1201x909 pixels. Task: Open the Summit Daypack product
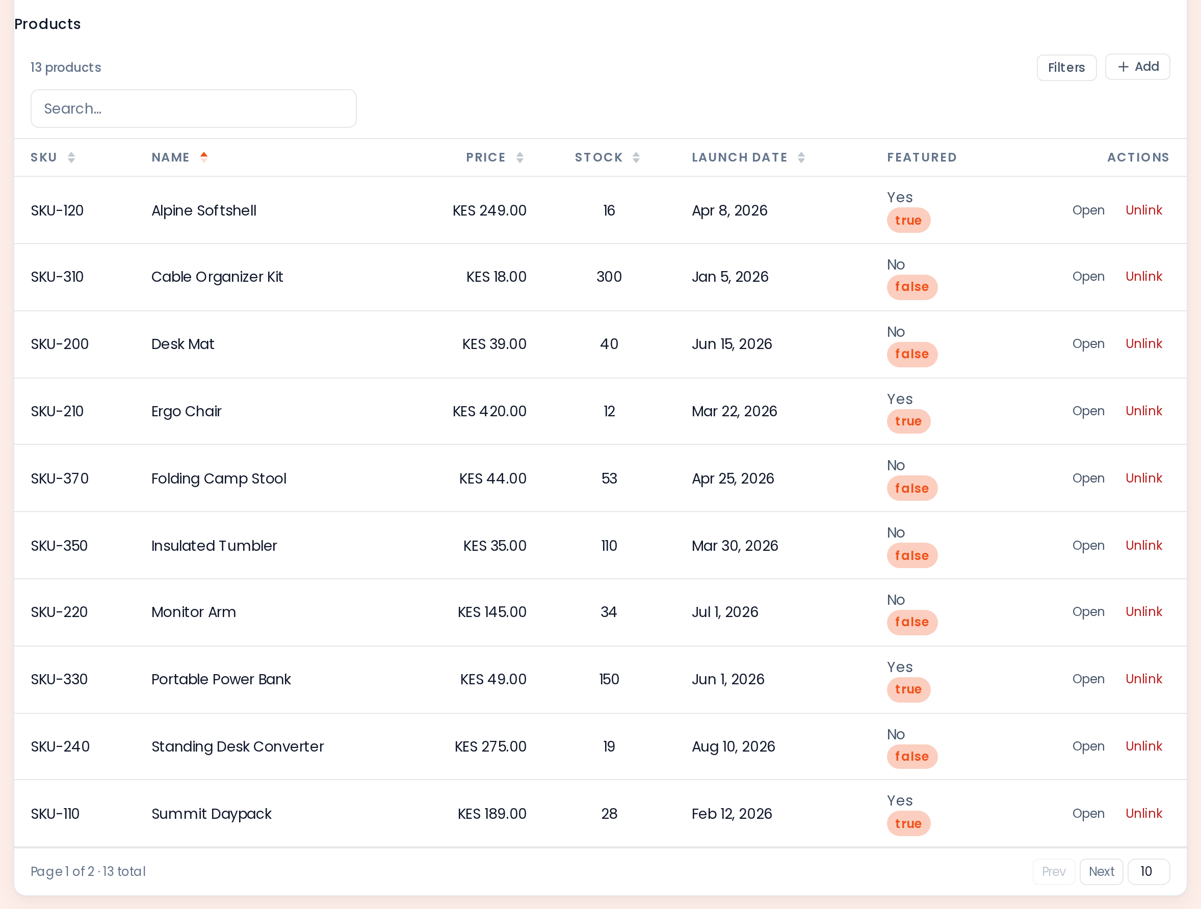[x=1088, y=814]
